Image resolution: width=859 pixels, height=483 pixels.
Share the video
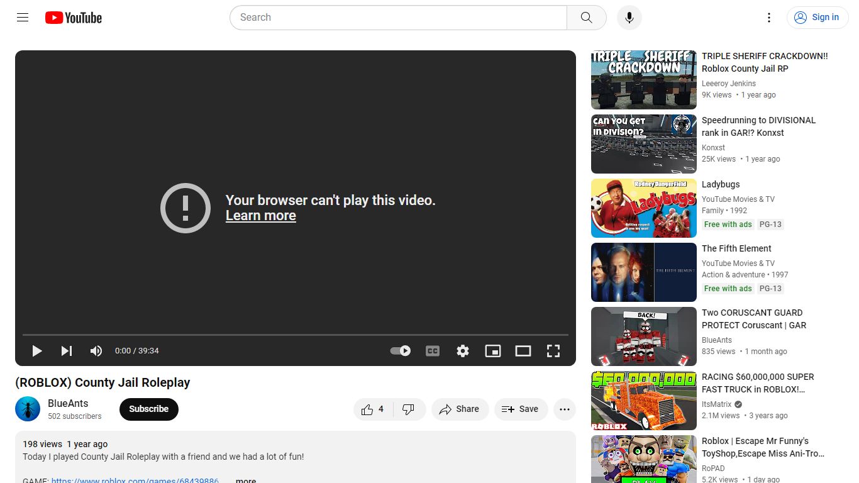(x=460, y=409)
